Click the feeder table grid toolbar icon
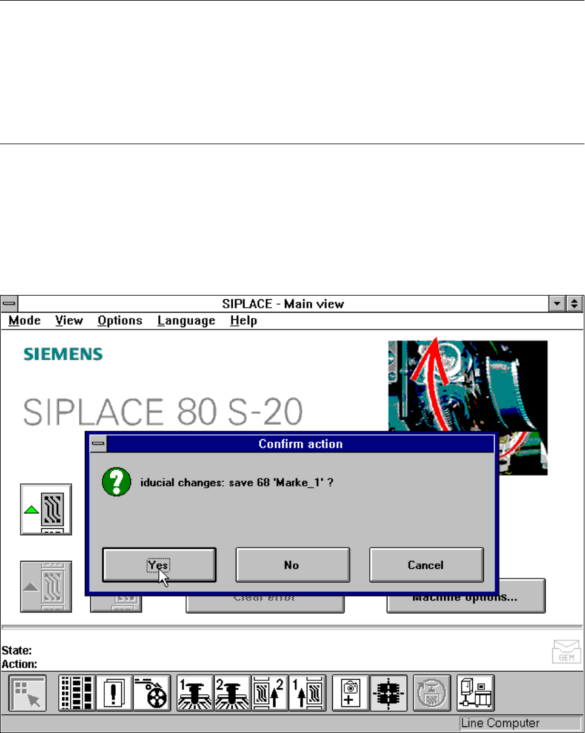The height and width of the screenshot is (733, 585). (x=77, y=694)
